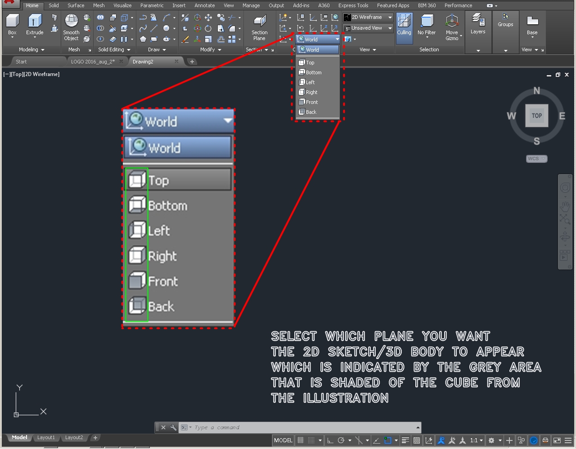Enable annotation visibility in status bar
Viewport: 576px width, 449px height.
[x=441, y=440]
